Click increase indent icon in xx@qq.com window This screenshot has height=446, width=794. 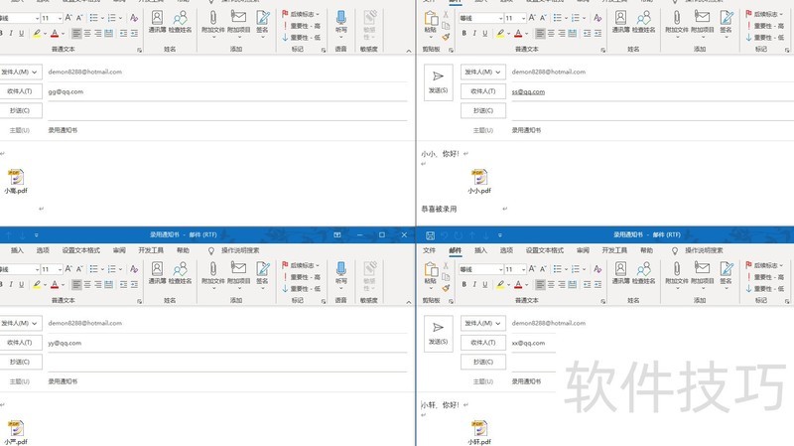click(x=598, y=285)
